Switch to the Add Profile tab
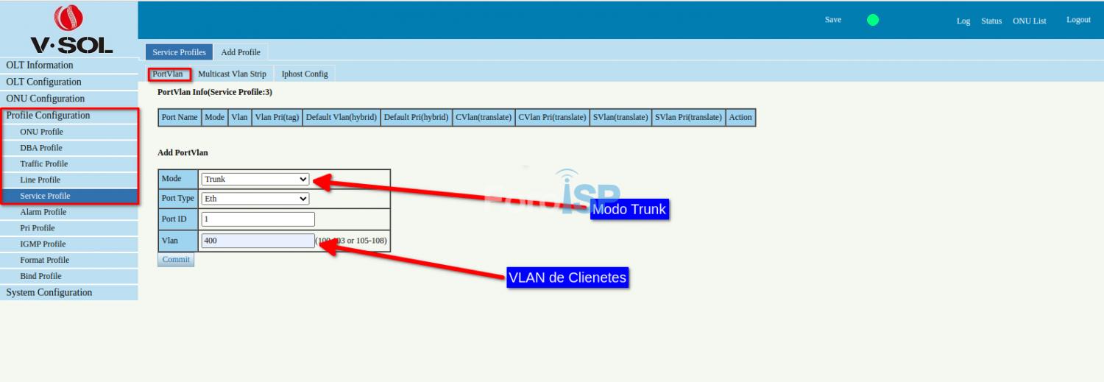The image size is (1104, 382). (241, 52)
